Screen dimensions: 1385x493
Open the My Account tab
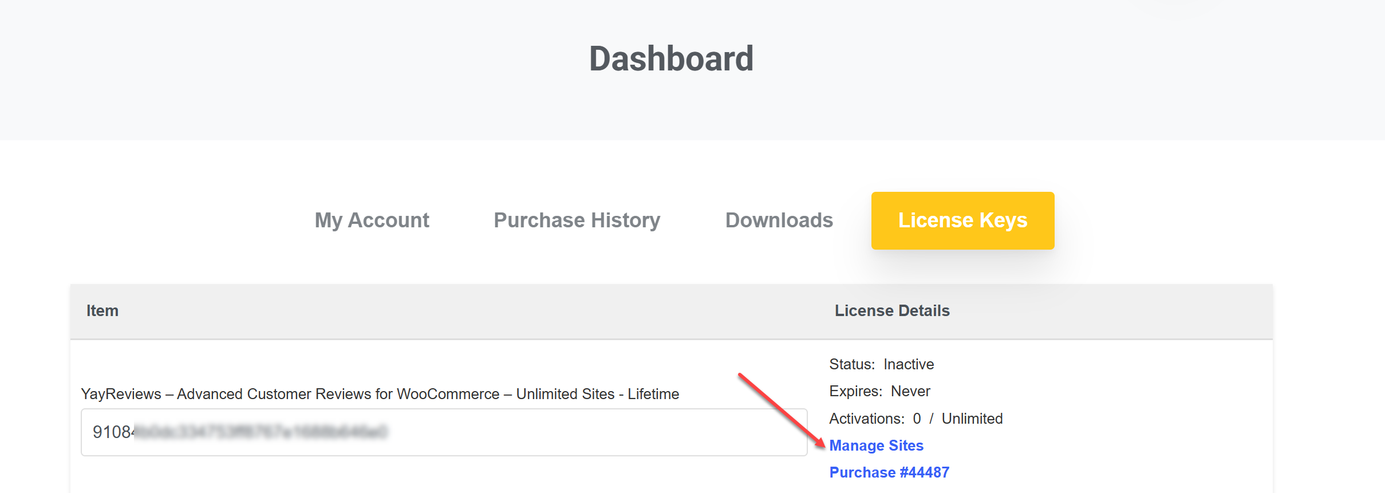pyautogui.click(x=372, y=220)
